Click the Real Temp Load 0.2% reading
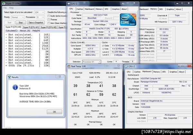 [x=95, y=77]
